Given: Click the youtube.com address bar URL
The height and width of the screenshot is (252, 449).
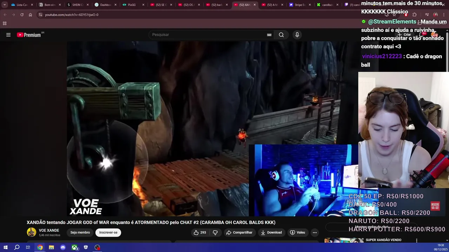Looking at the screenshot, I should coord(72,15).
